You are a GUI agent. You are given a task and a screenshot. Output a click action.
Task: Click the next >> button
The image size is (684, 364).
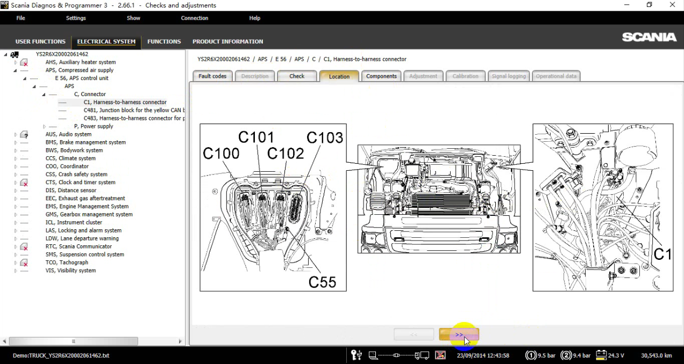(x=459, y=334)
